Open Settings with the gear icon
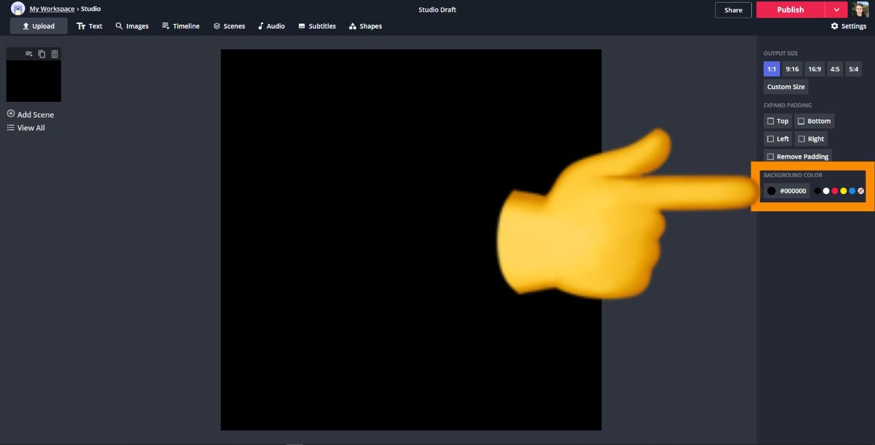Screen dimensions: 875x445 coord(848,26)
